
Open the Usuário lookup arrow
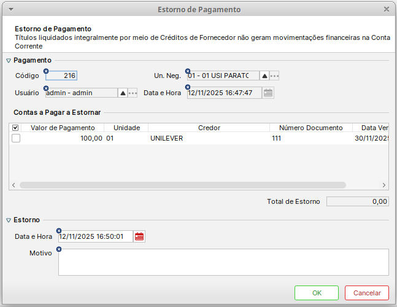click(123, 93)
